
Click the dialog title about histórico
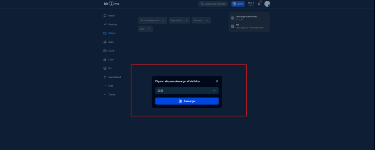[x=178, y=81]
